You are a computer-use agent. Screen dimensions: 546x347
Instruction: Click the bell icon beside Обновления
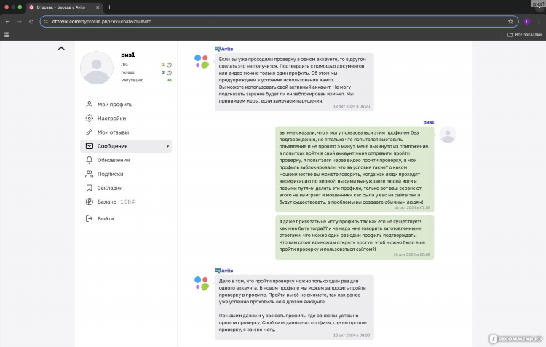(90, 160)
